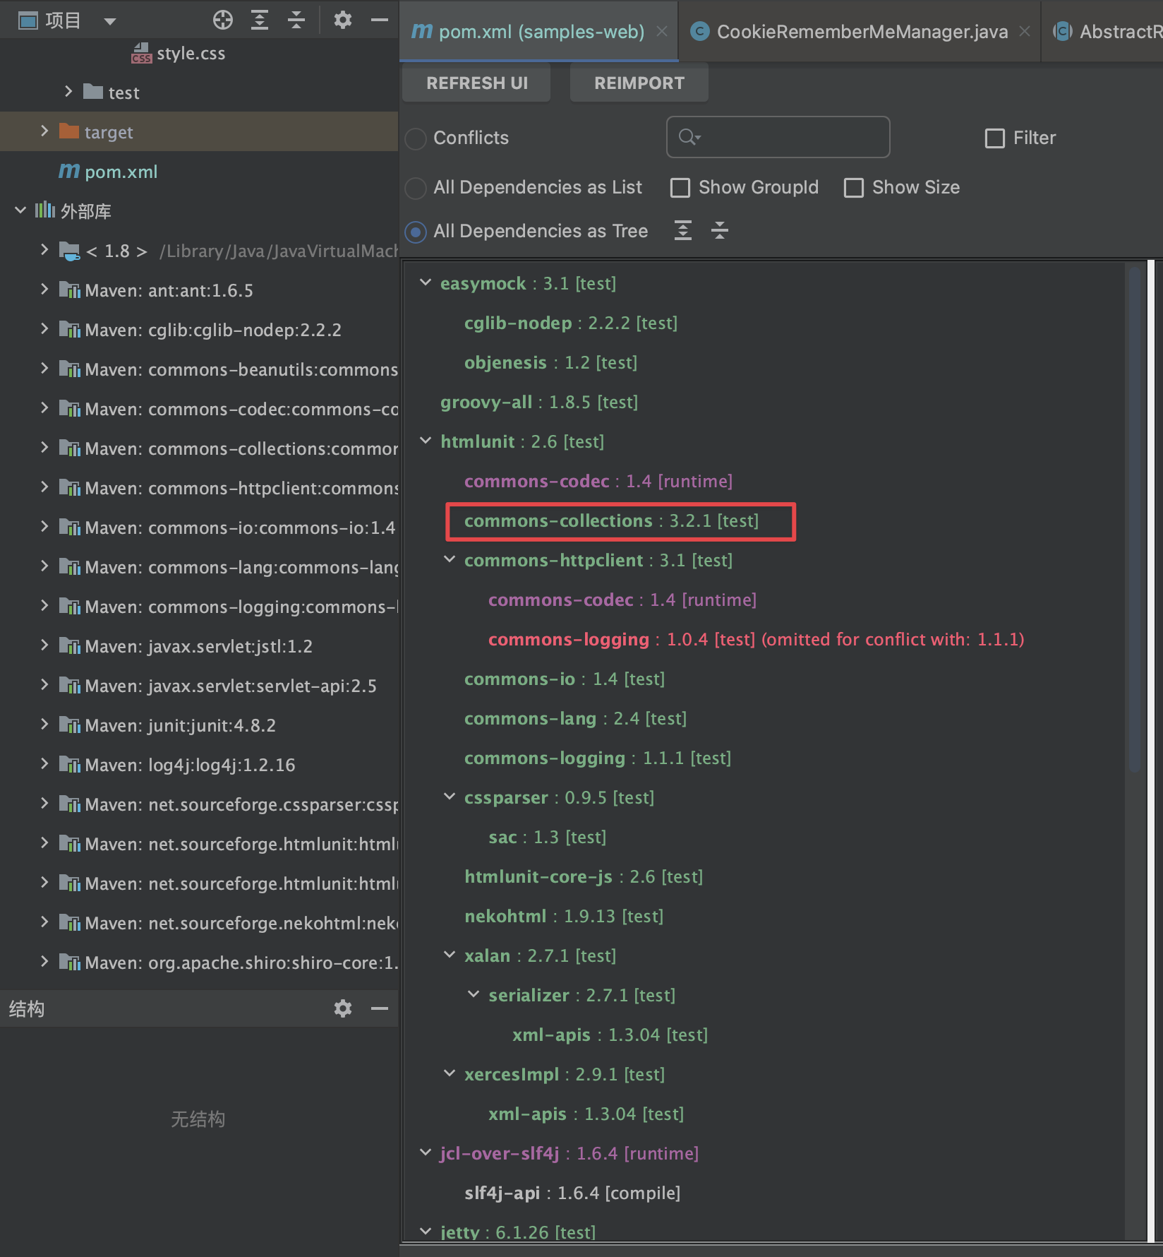This screenshot has height=1257, width=1163.
Task: Select nekohtml : 1.9.13 [test] row
Action: click(564, 917)
